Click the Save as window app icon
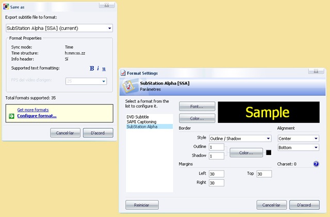330x217 pixels. (6, 7)
